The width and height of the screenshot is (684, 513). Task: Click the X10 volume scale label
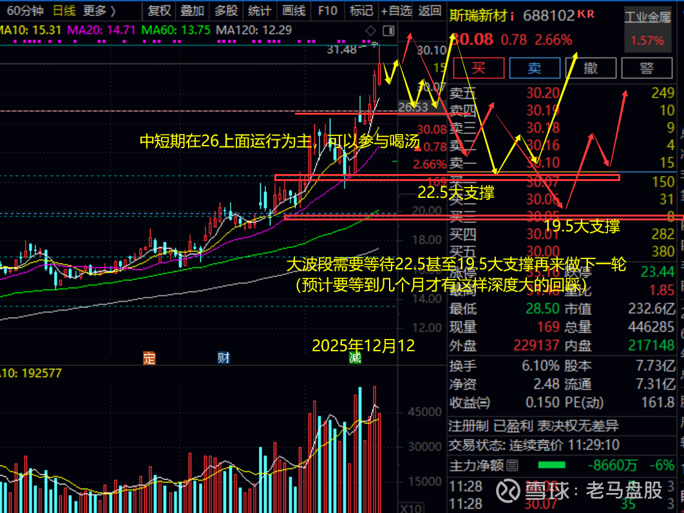[410, 508]
